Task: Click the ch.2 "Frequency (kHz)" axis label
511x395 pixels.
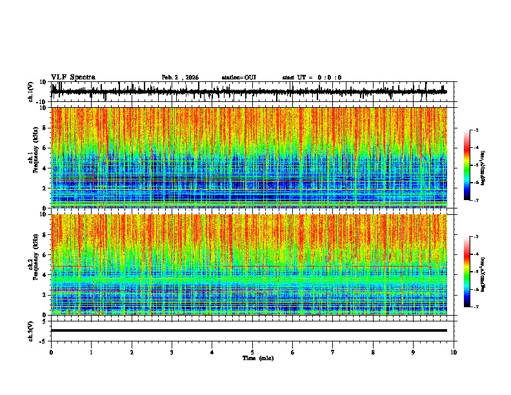Action: [35, 256]
